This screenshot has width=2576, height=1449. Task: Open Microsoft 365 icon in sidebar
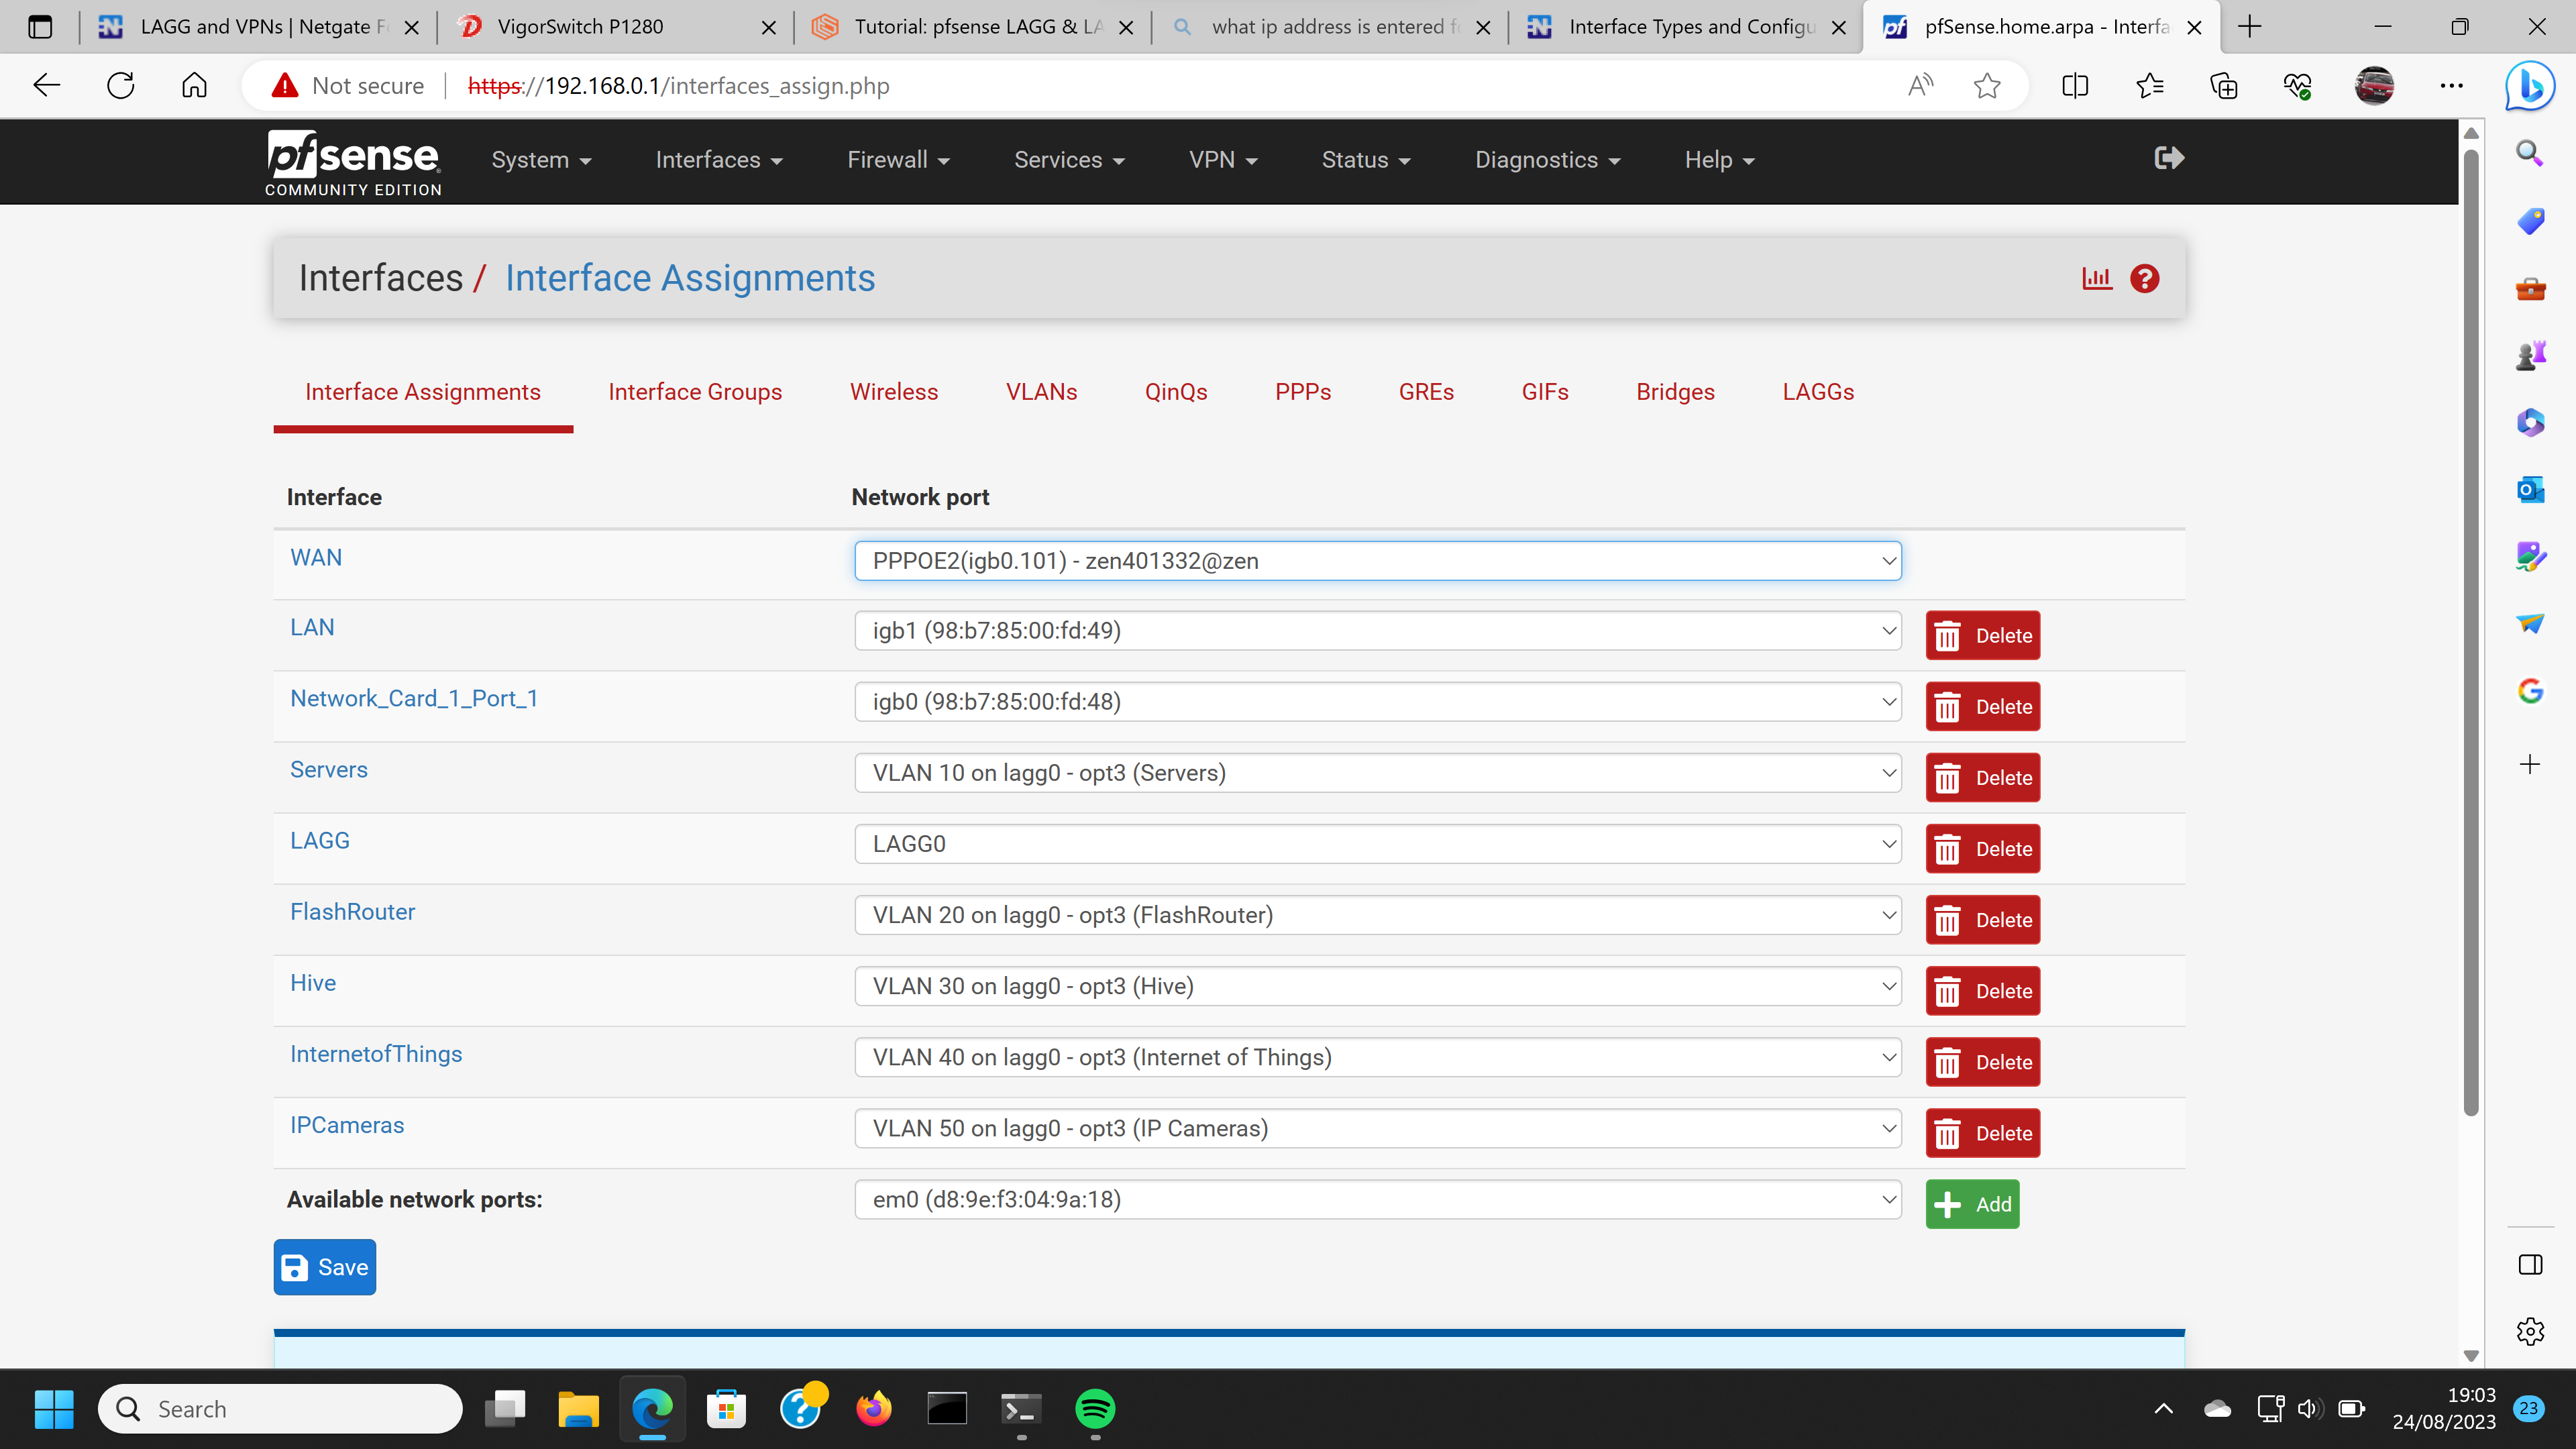(x=2530, y=423)
